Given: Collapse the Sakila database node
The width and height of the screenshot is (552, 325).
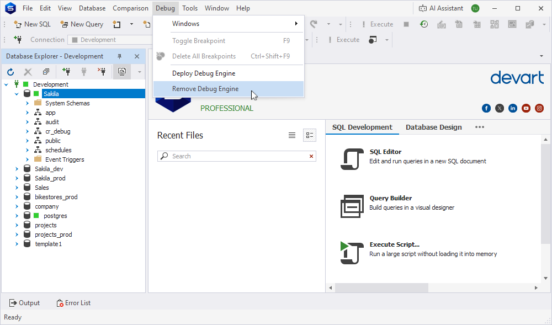Looking at the screenshot, I should coord(17,94).
